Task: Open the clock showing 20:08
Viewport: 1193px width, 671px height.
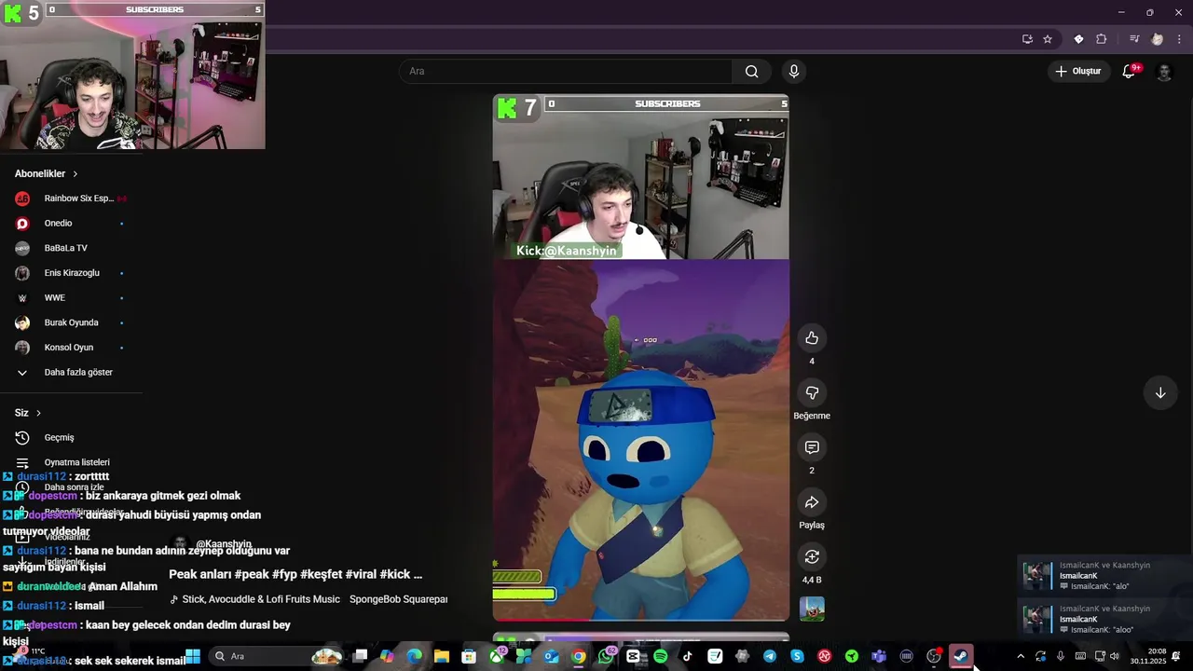Action: [1148, 657]
